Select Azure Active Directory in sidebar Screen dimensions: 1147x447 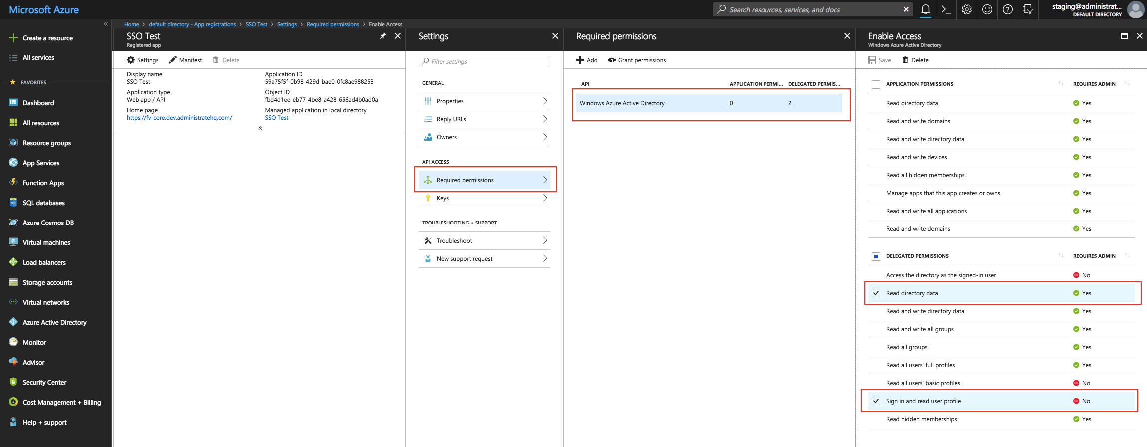click(54, 322)
